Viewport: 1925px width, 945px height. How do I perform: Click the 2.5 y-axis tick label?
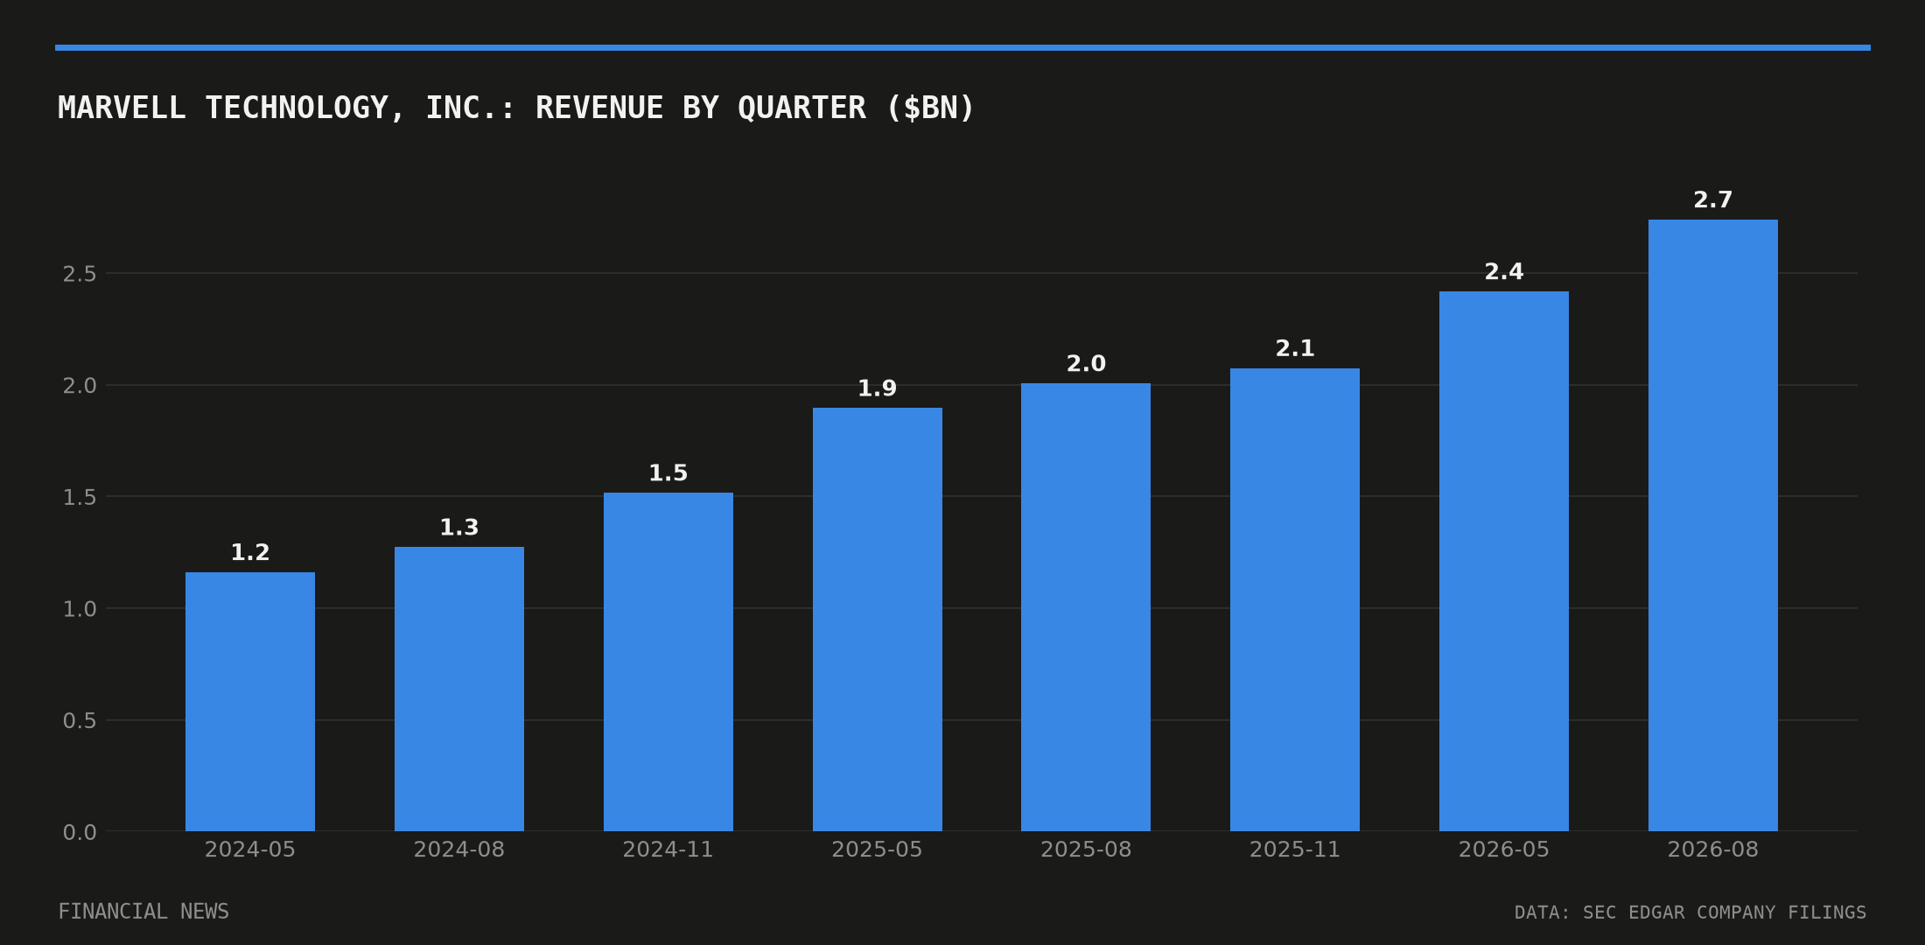[80, 274]
